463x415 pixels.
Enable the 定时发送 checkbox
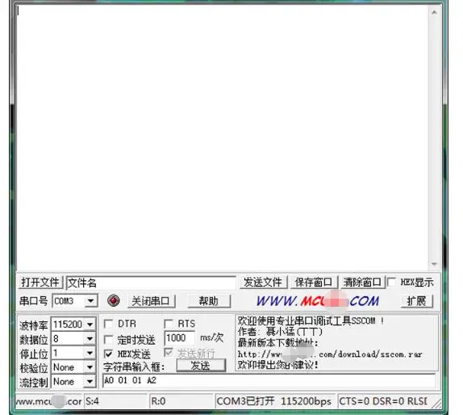point(108,340)
